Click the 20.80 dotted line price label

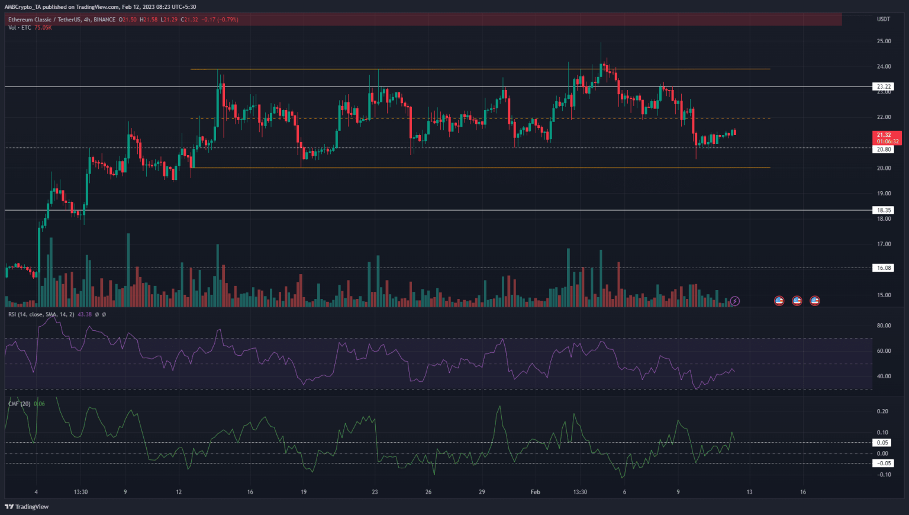(884, 150)
